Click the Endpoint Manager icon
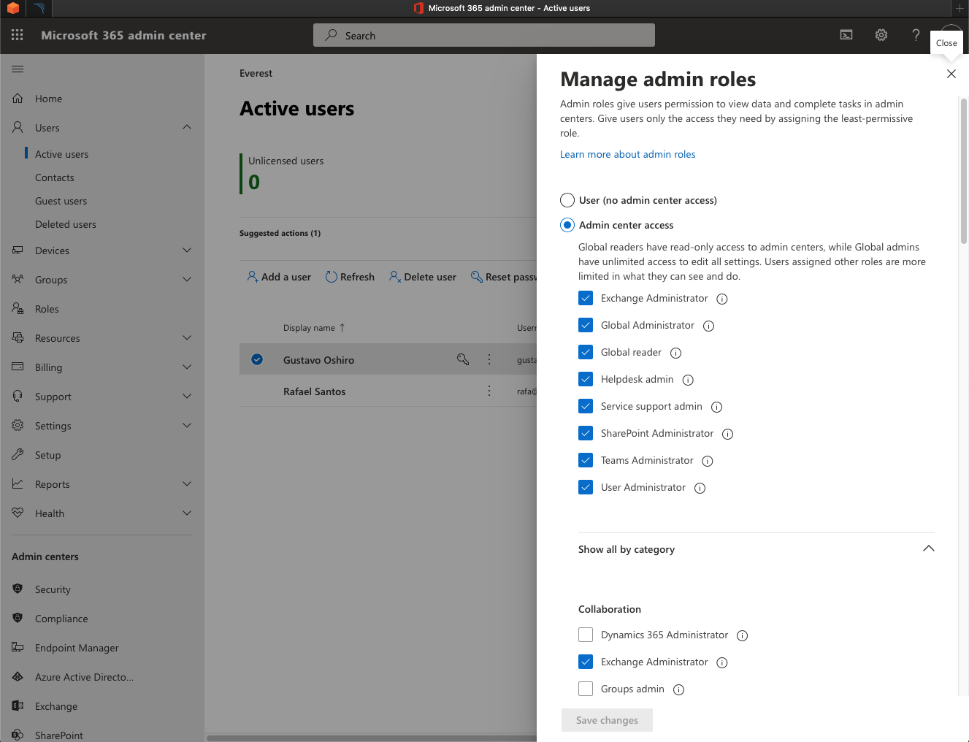This screenshot has width=969, height=742. [x=18, y=647]
